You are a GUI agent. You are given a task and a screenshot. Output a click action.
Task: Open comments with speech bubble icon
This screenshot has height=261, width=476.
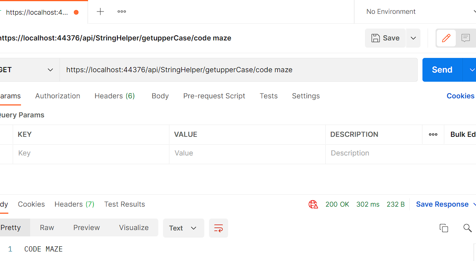[x=466, y=38]
